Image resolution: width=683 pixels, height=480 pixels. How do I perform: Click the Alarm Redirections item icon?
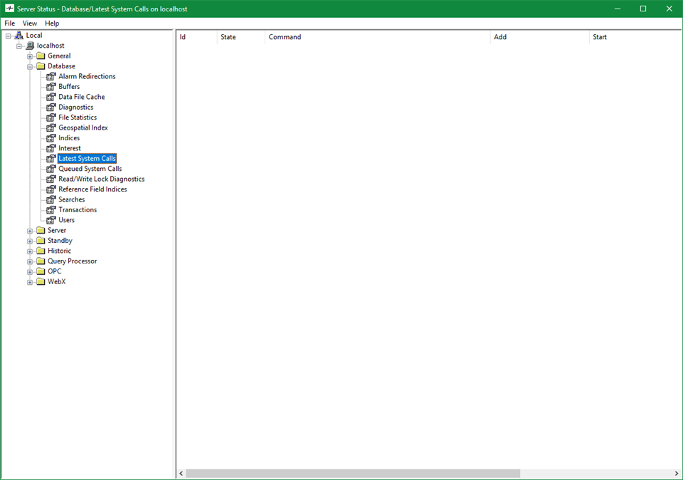pos(51,76)
